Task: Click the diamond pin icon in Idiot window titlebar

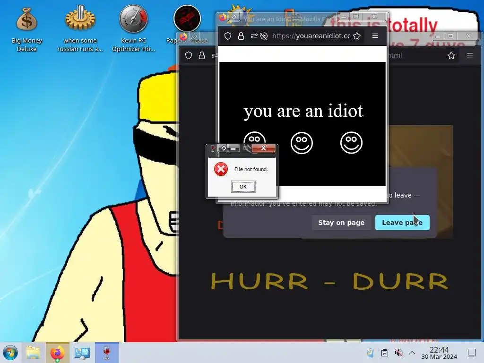Action: 234,17
